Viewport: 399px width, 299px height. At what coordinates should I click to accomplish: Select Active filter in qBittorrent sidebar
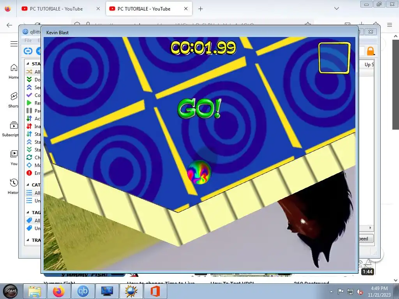33,118
